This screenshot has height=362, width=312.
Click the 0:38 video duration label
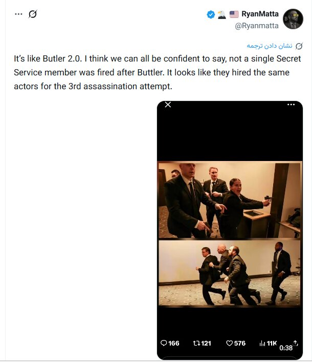(286, 348)
